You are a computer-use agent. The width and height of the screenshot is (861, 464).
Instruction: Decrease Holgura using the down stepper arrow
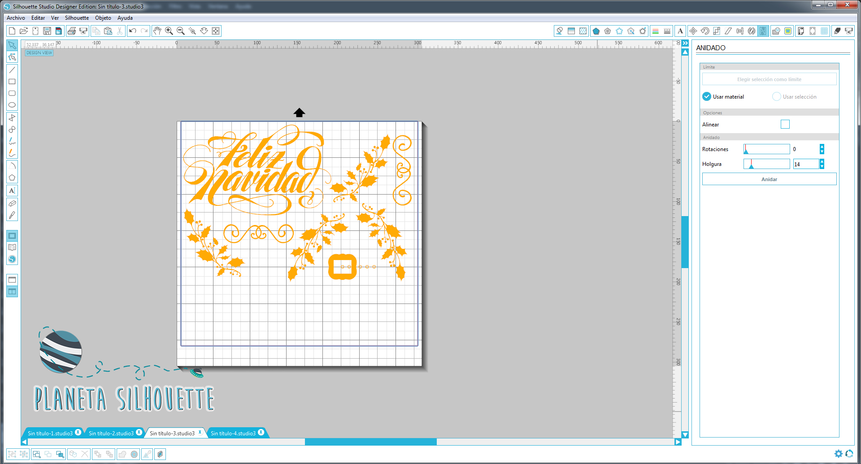pyautogui.click(x=822, y=167)
